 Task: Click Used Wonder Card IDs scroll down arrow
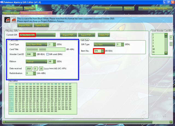(x=166, y=53)
